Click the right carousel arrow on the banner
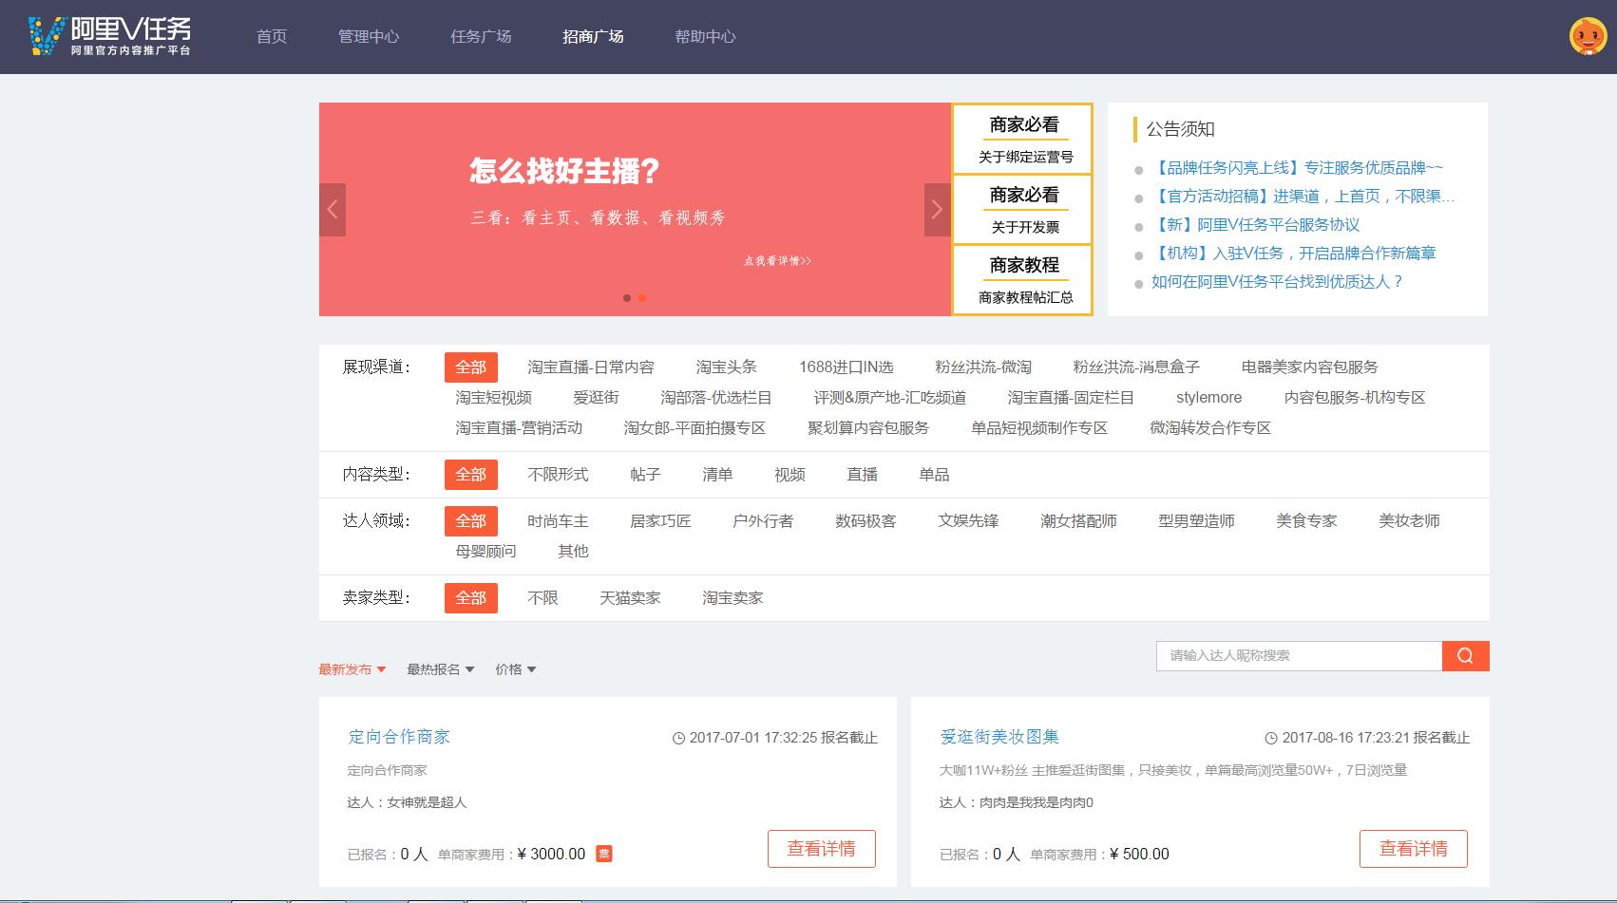 pos(937,209)
